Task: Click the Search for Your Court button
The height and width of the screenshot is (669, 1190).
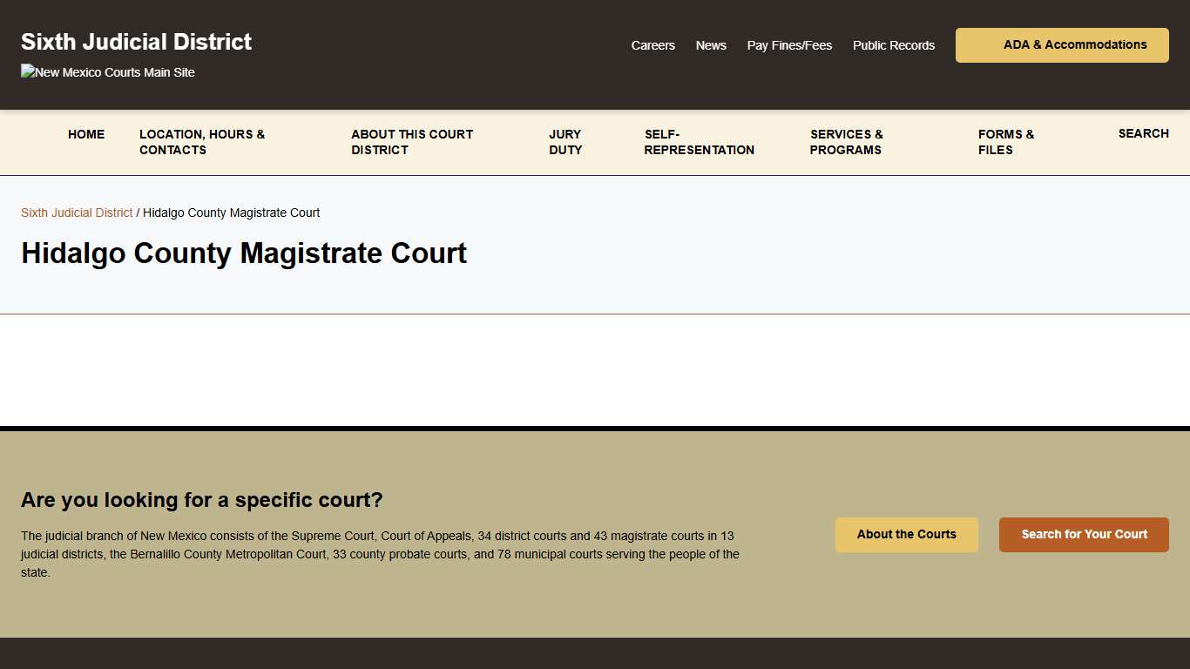Action: click(1084, 535)
